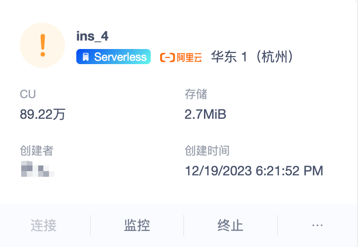Click the CU label
The image size is (358, 247).
pyautogui.click(x=28, y=94)
